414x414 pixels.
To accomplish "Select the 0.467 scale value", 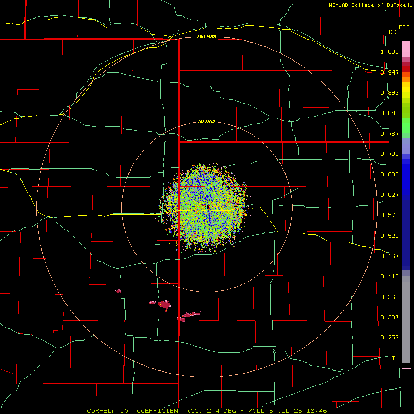I will click(x=390, y=256).
